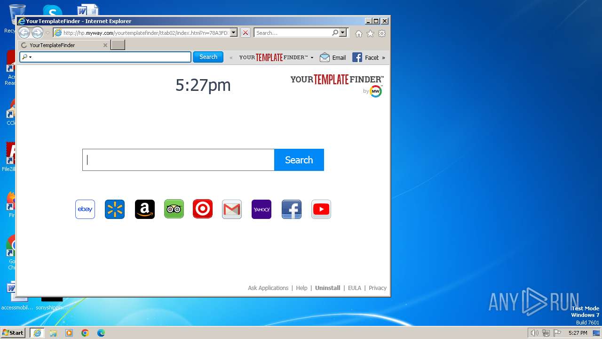Viewport: 602px width, 339px height.
Task: Open the TripAdvisor owl icon
Action: pos(174,209)
